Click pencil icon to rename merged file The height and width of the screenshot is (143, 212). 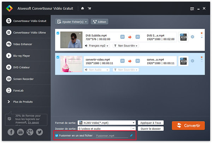131,135
